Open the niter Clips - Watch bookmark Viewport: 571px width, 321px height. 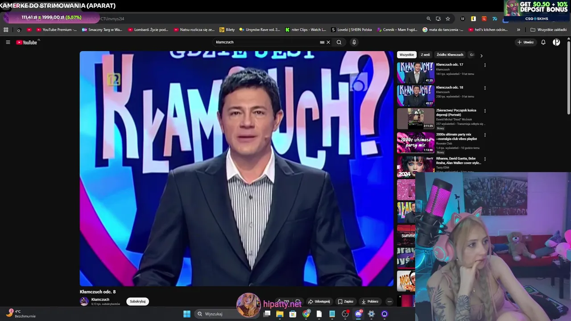pyautogui.click(x=306, y=30)
